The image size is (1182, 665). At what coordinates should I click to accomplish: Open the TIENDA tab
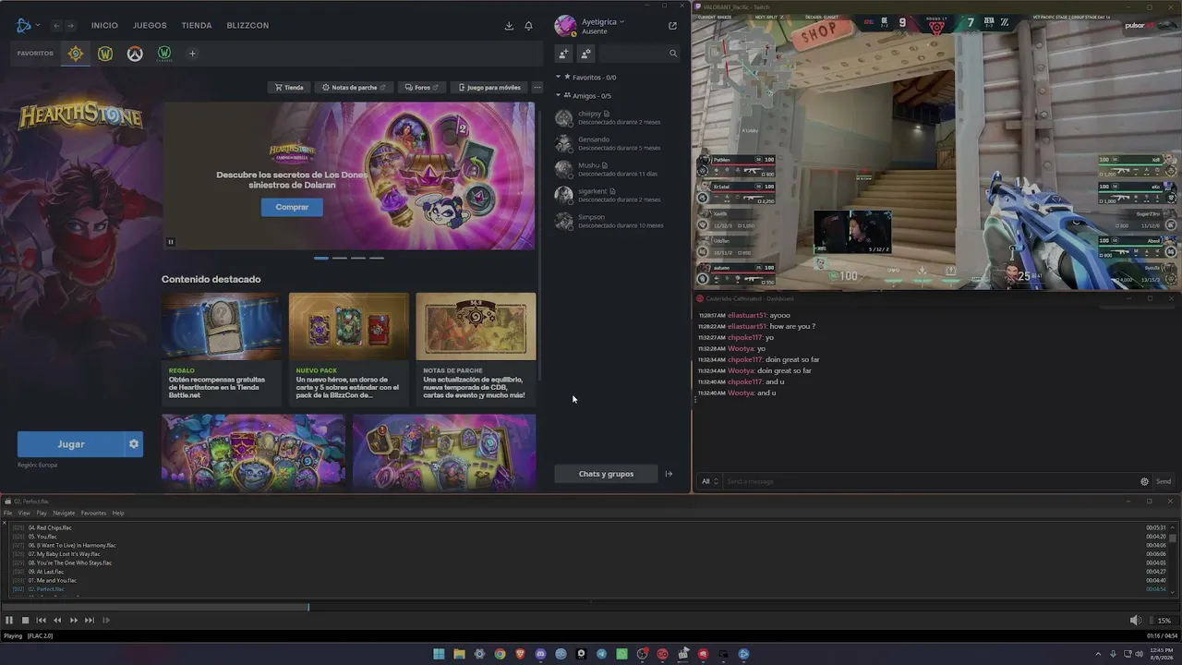197,26
